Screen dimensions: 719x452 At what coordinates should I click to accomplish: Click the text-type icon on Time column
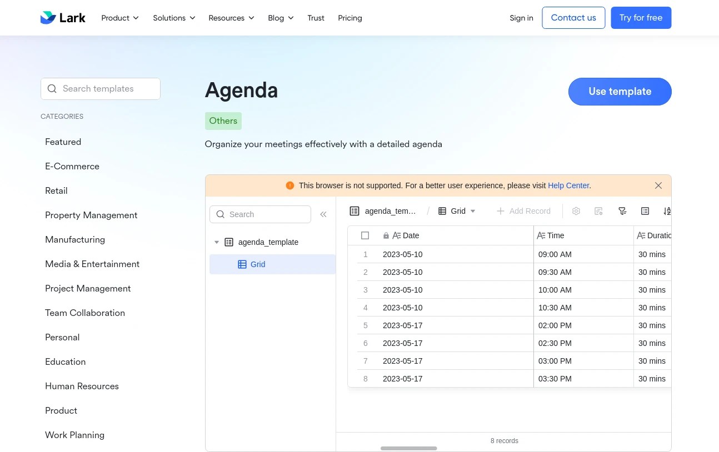click(x=541, y=235)
